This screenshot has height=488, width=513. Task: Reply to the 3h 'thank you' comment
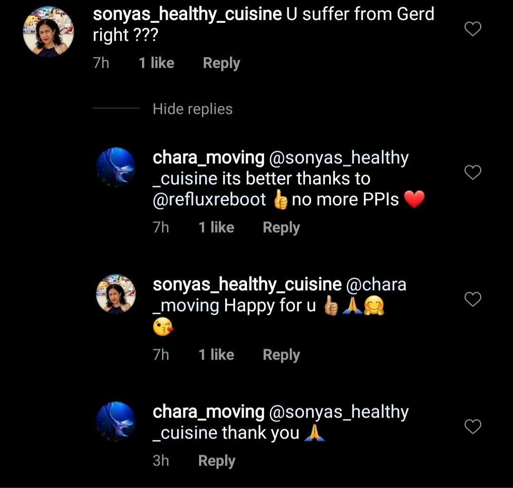(217, 461)
